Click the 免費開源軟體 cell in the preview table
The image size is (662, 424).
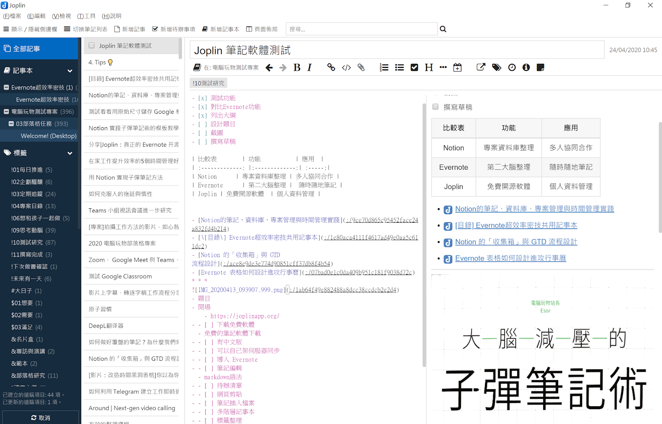click(508, 187)
